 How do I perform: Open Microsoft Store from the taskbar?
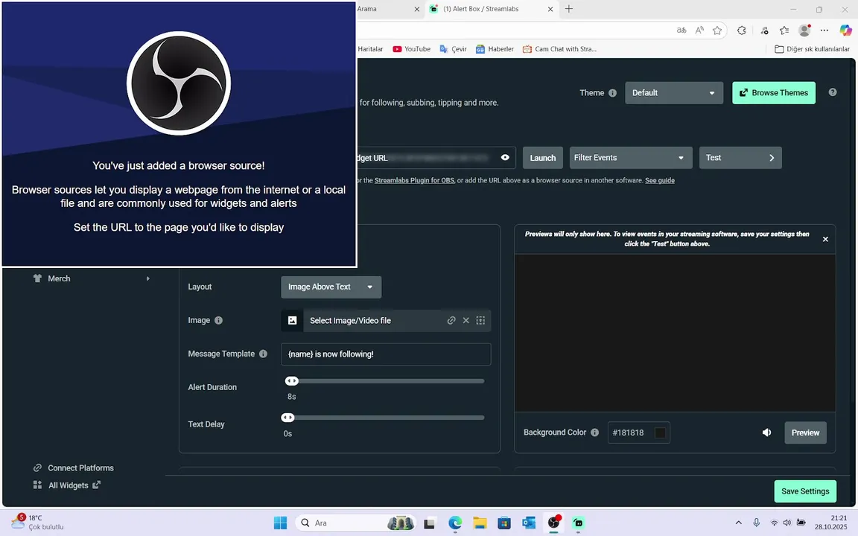point(504,523)
